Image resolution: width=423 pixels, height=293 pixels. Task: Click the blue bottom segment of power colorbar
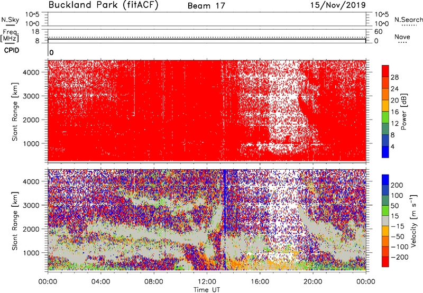click(x=385, y=152)
